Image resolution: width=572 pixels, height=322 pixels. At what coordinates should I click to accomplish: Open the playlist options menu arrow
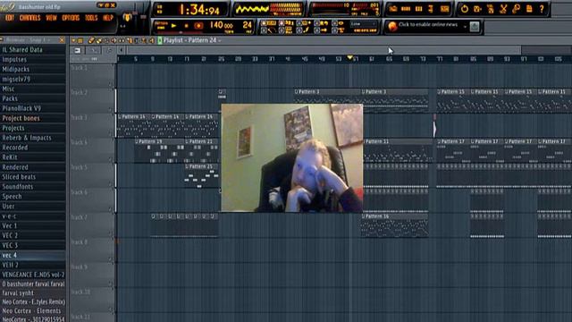(74, 40)
